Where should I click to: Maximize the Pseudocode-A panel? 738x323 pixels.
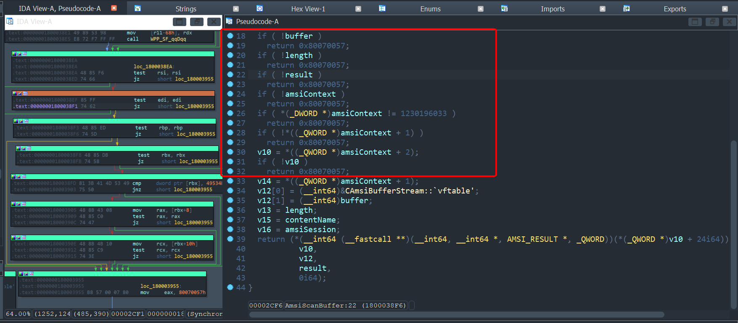point(695,22)
